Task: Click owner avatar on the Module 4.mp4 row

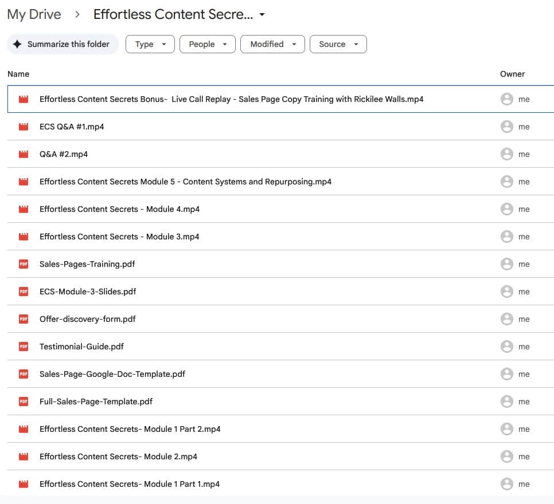Action: (x=506, y=209)
